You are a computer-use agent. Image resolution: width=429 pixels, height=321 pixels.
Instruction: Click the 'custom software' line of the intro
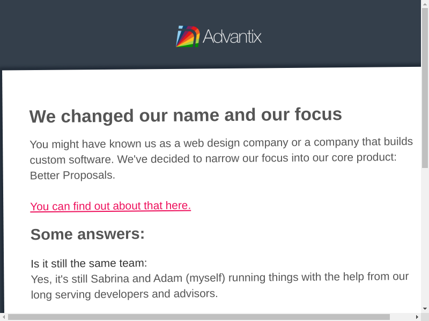tap(213, 159)
